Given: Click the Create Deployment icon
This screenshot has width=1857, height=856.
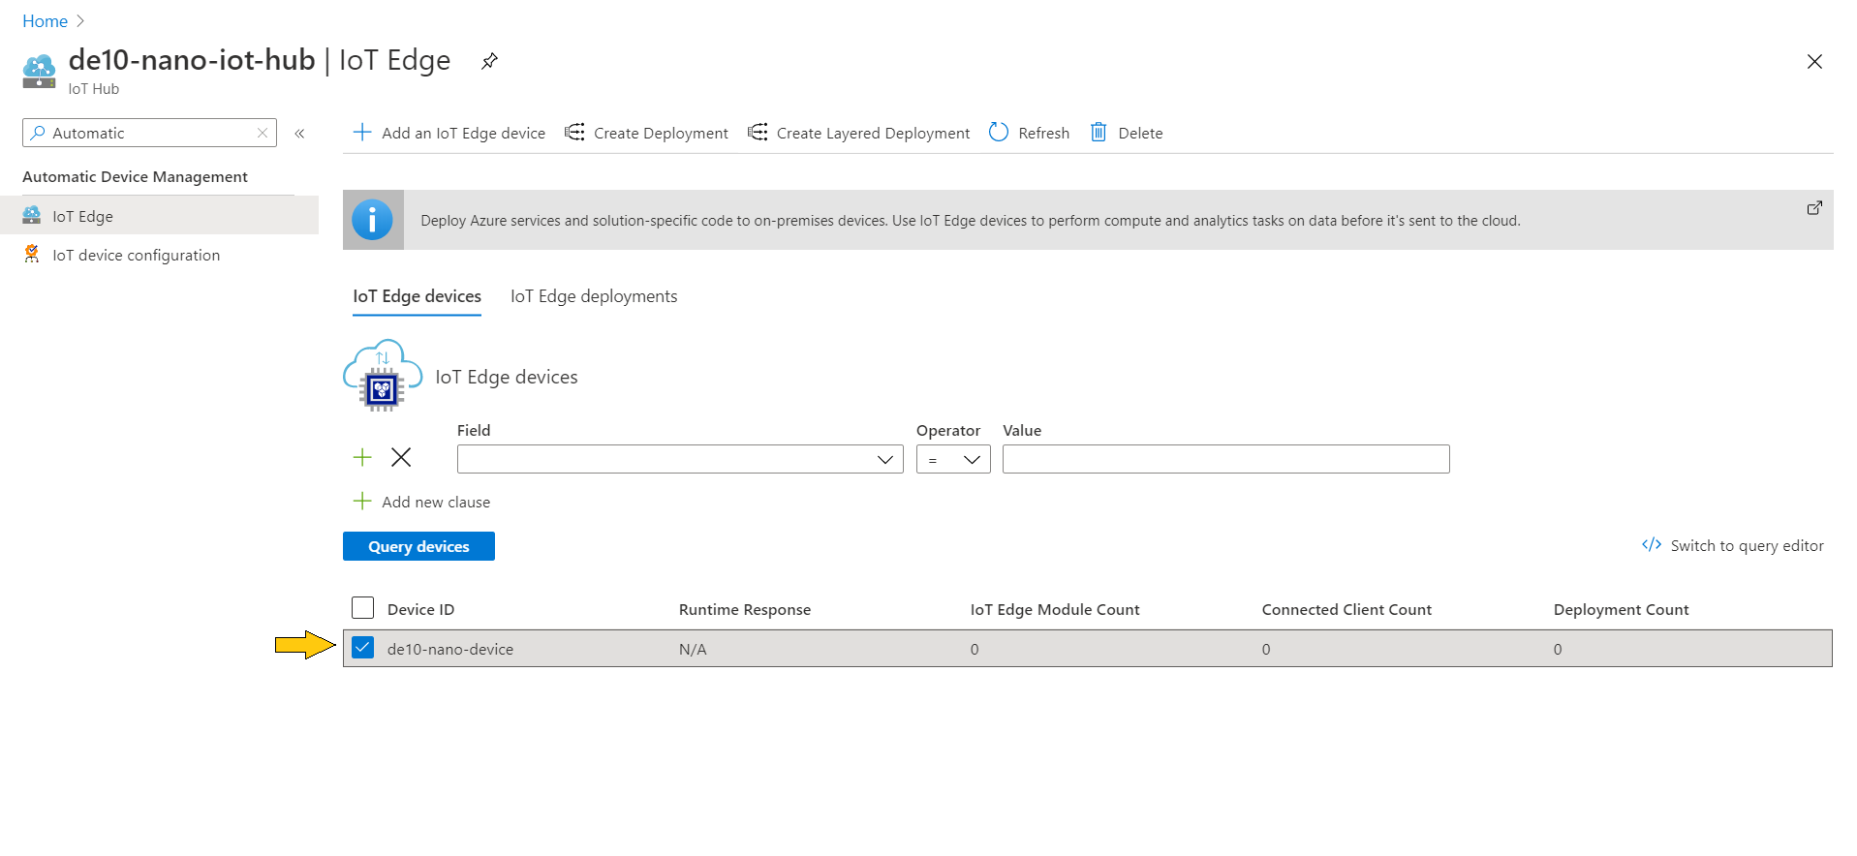Looking at the screenshot, I should pyautogui.click(x=575, y=133).
